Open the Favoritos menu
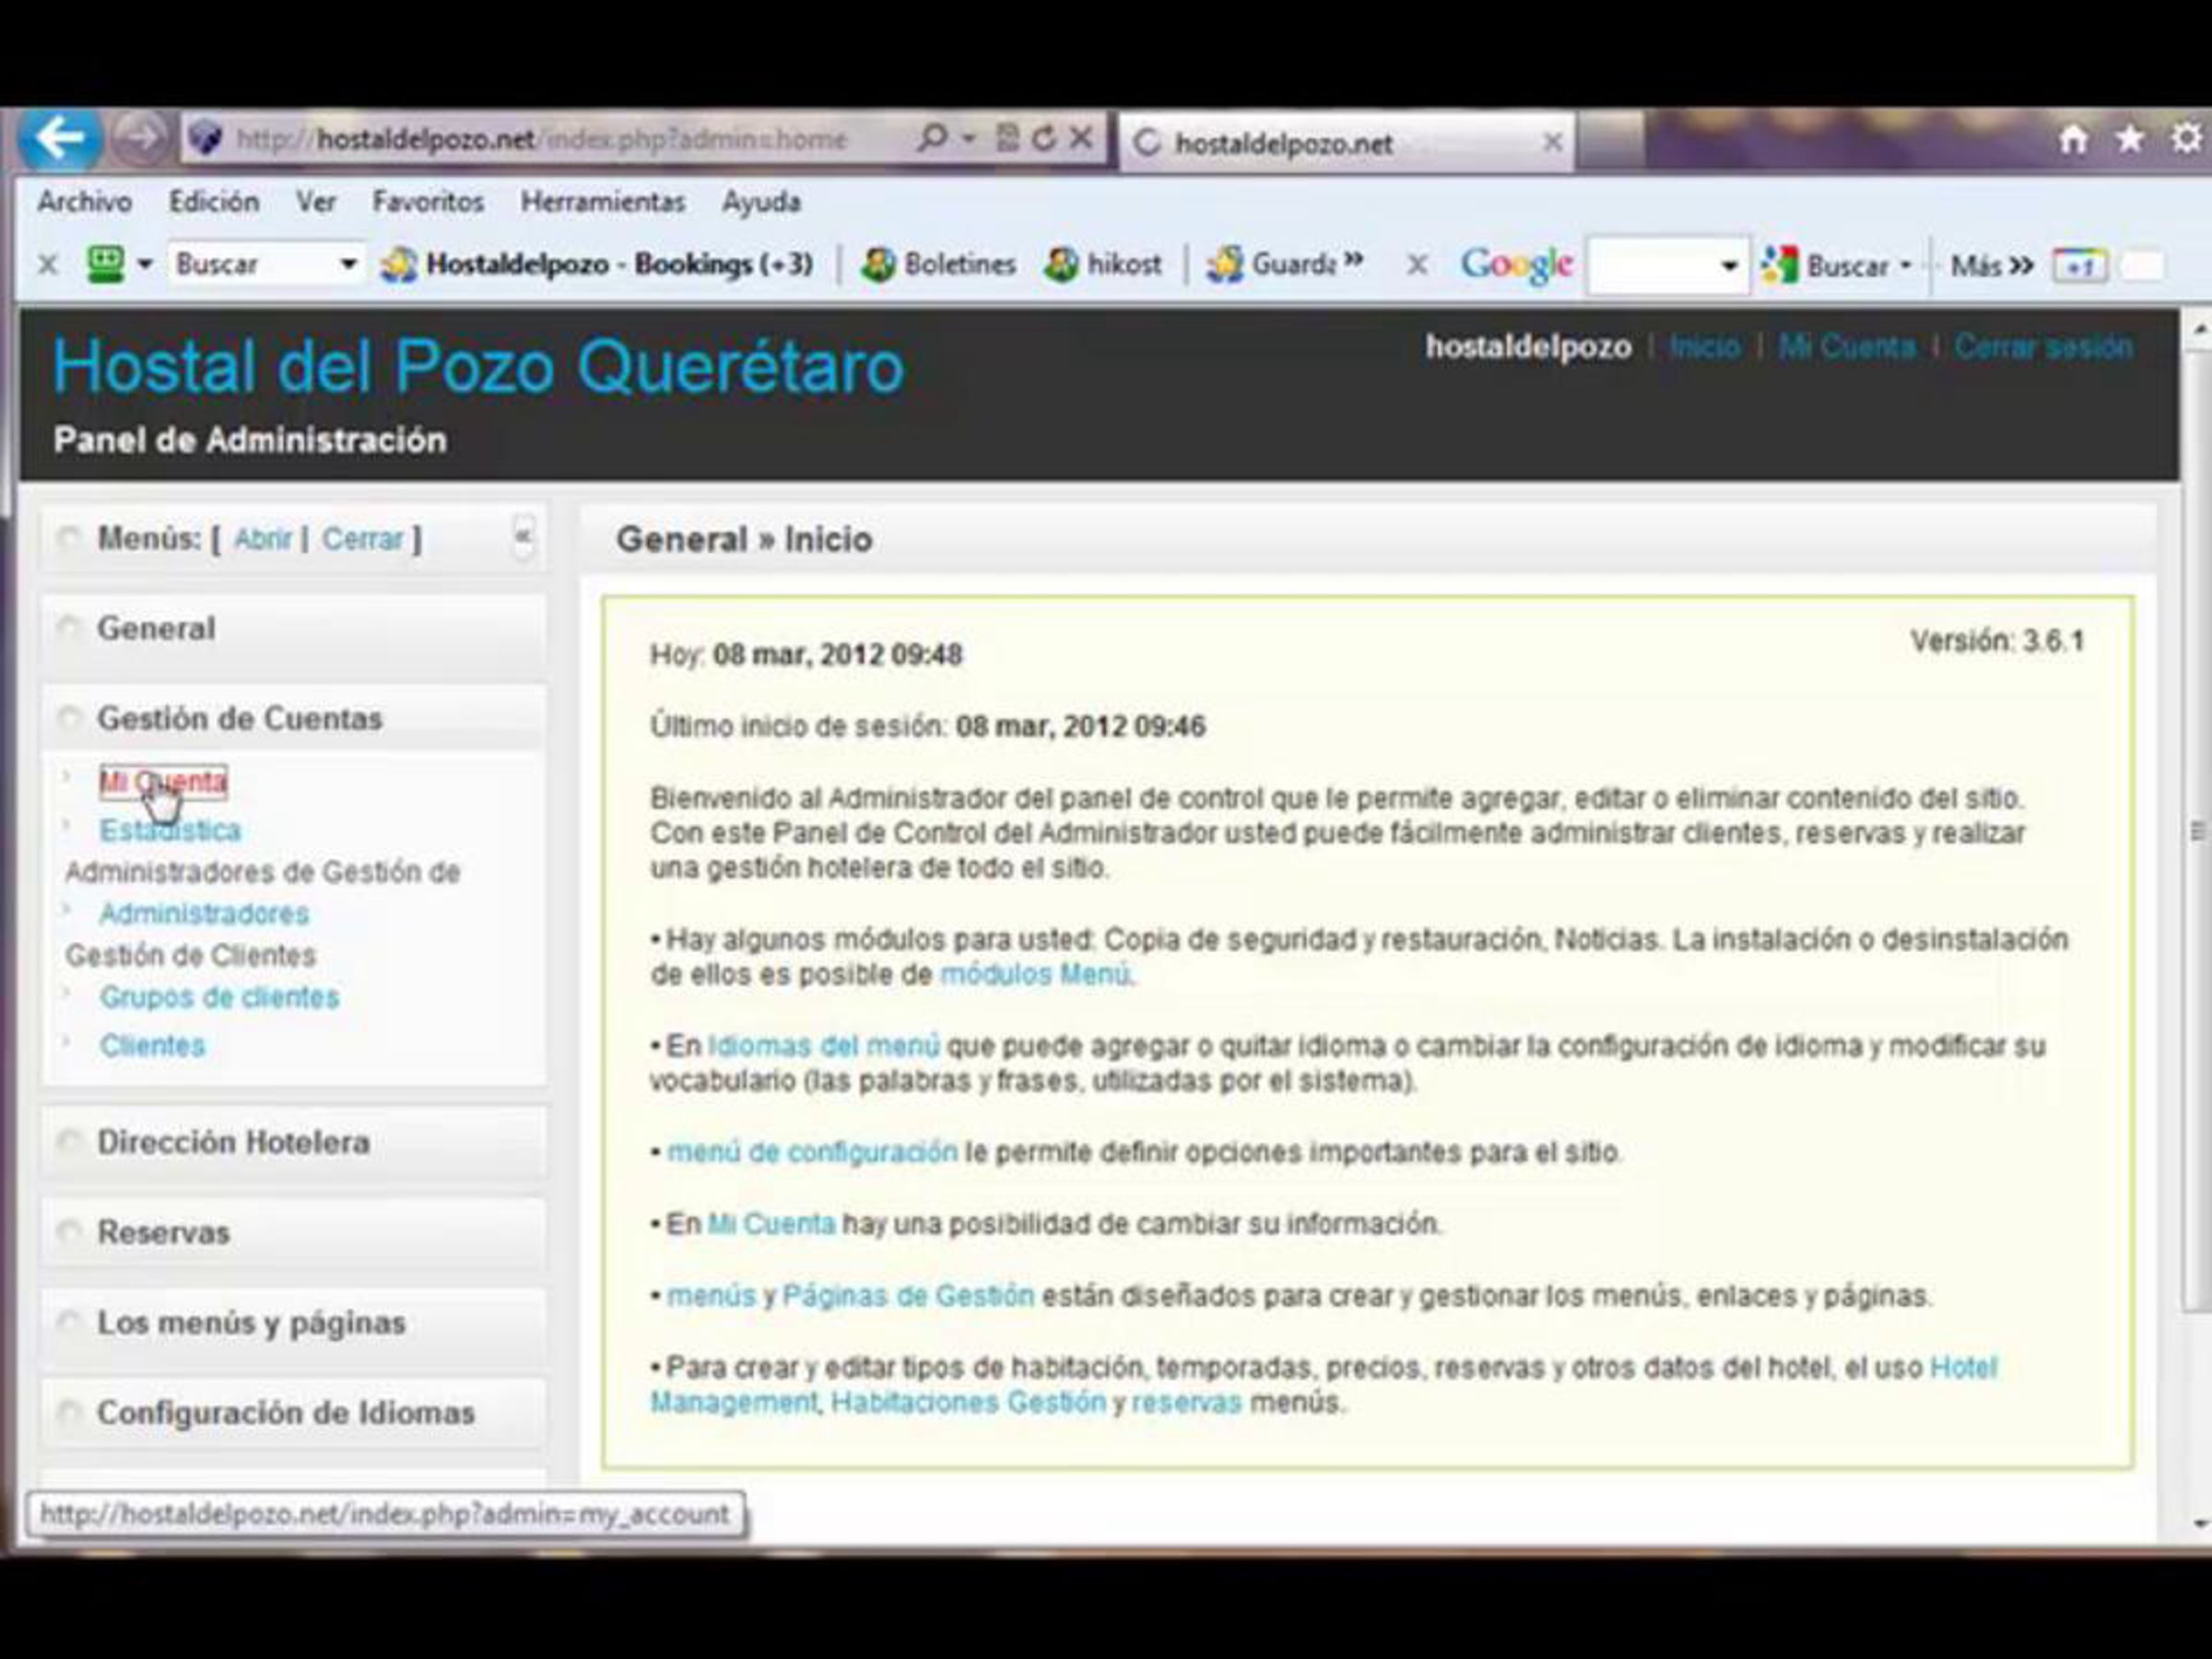The height and width of the screenshot is (1659, 2212). [x=427, y=202]
